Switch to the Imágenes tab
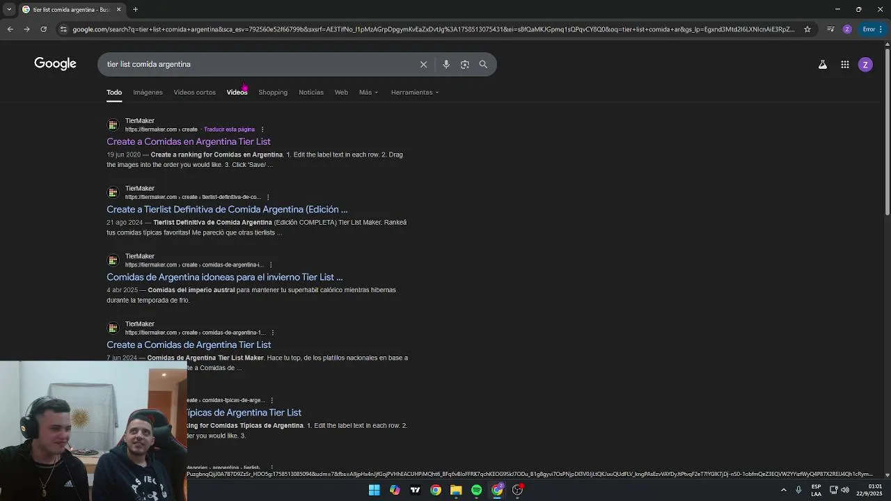This screenshot has width=891, height=501. pos(148,92)
